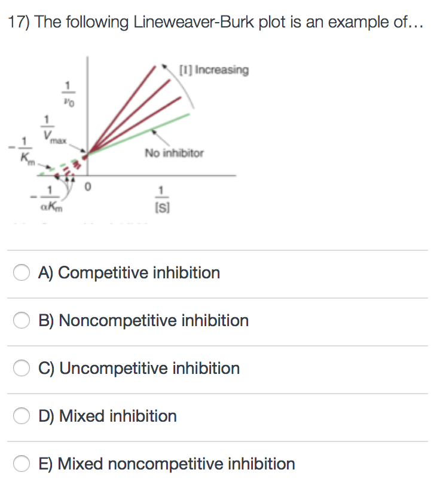Image resolution: width=434 pixels, height=491 pixels.
Task: Click the answer text 'Competitive inhibition'
Action: 130,272
